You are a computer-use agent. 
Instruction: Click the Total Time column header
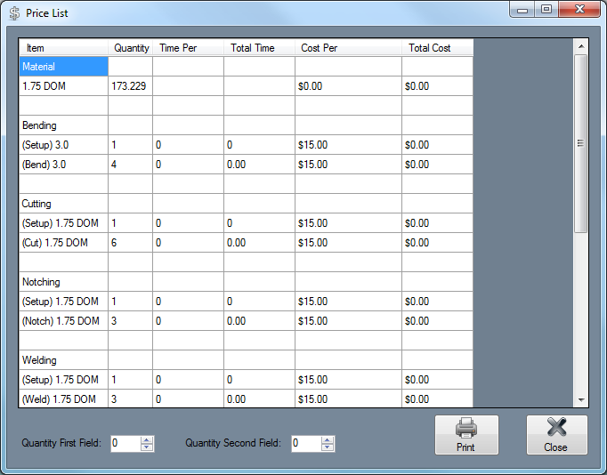[259, 48]
